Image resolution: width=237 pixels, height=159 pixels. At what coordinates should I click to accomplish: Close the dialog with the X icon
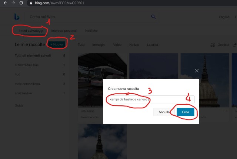197,70
